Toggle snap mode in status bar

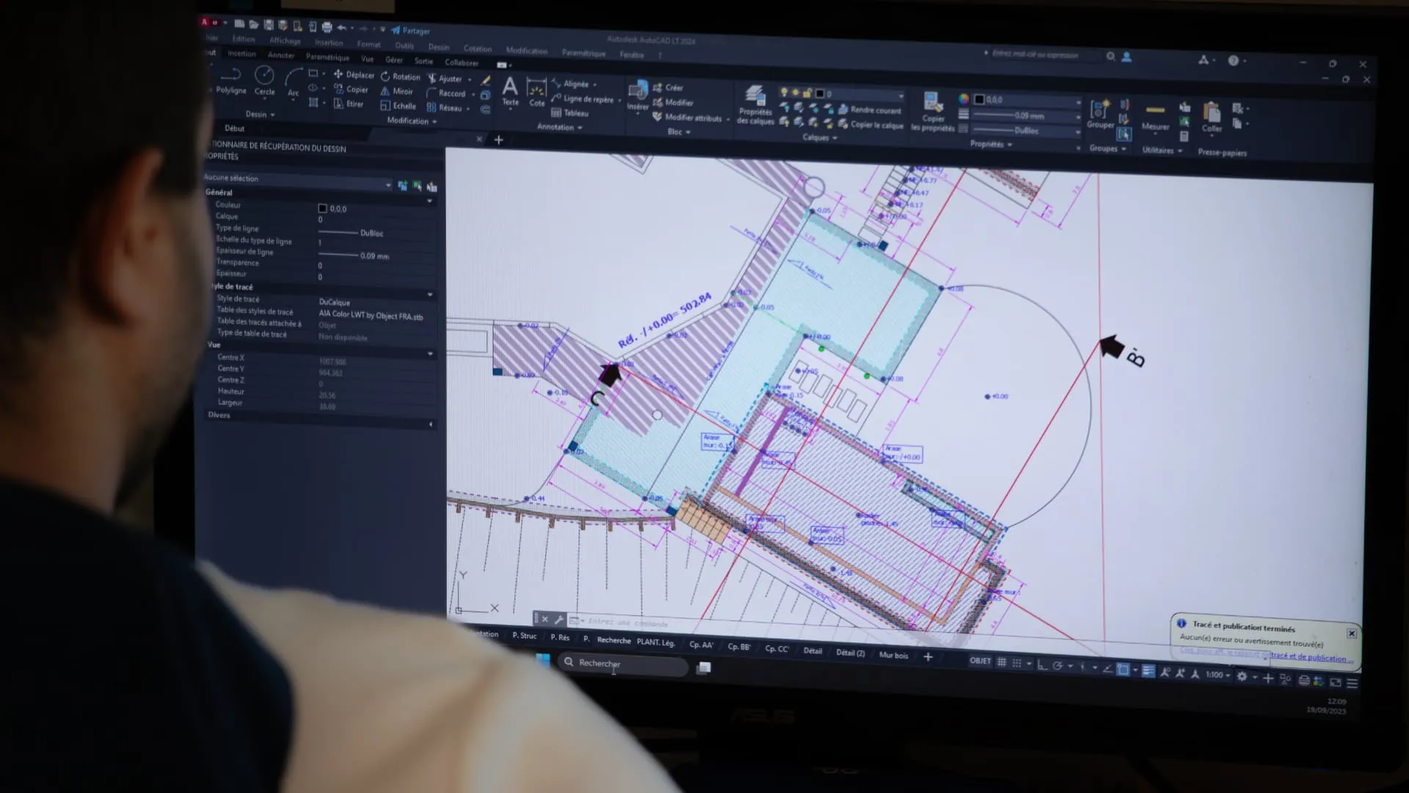click(x=1017, y=663)
